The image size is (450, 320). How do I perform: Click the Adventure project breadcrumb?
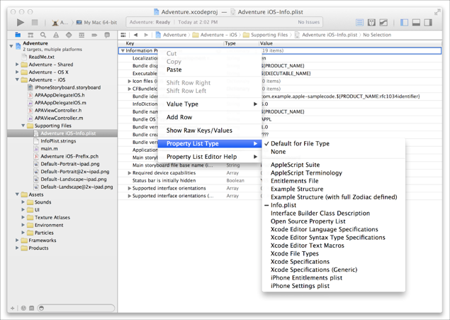pos(171,35)
